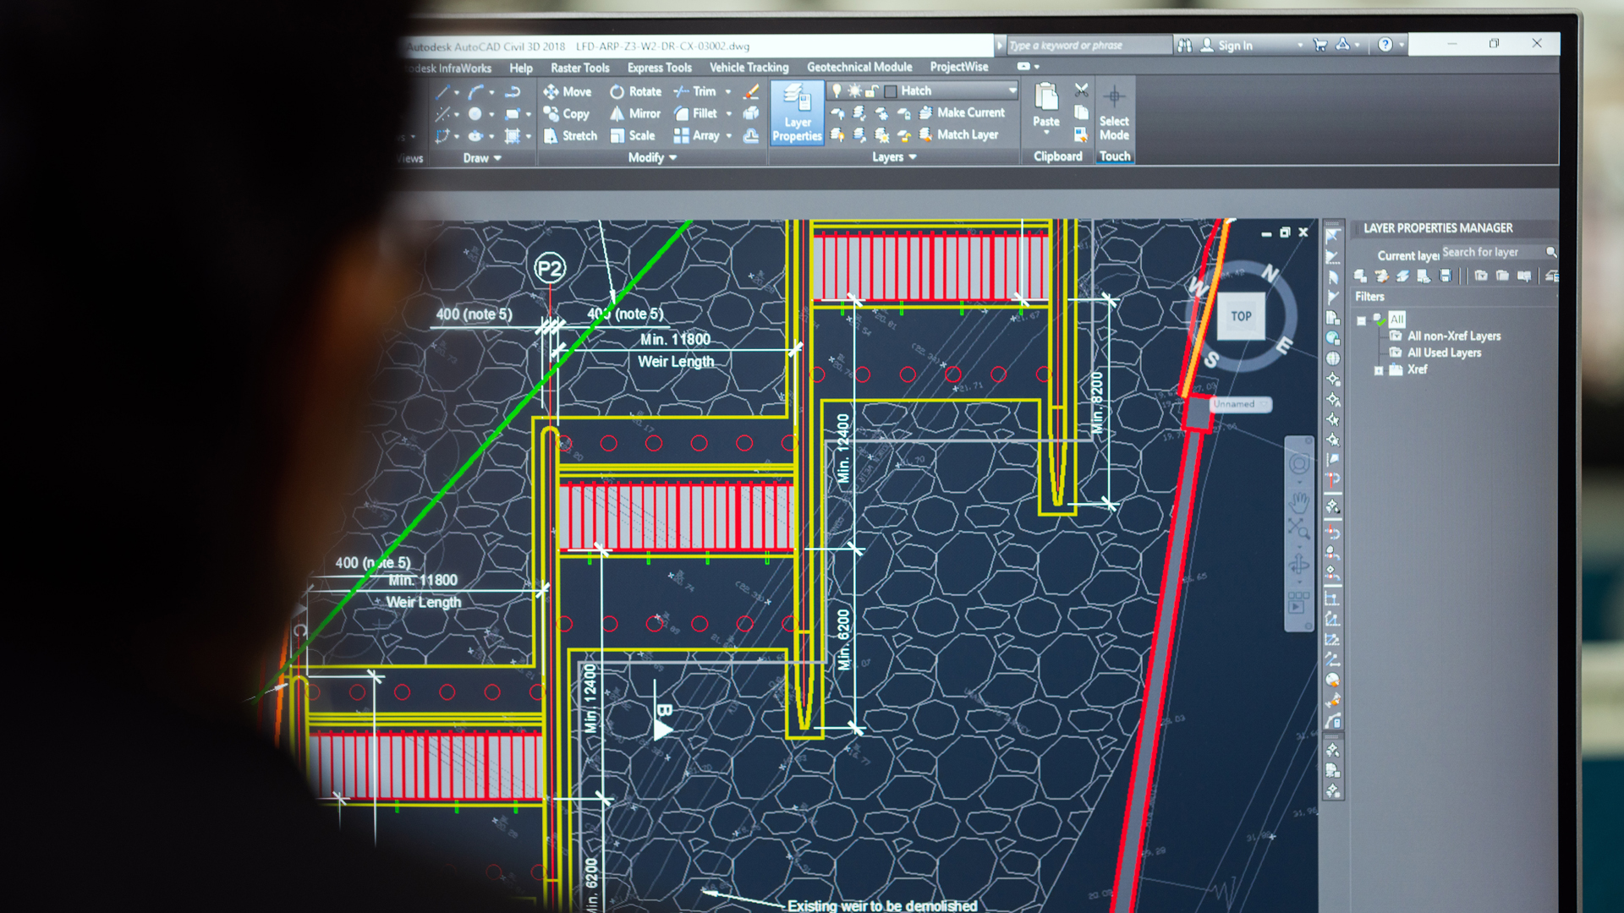Click Paste in Clipboard panel
1624x913 pixels.
click(1046, 107)
